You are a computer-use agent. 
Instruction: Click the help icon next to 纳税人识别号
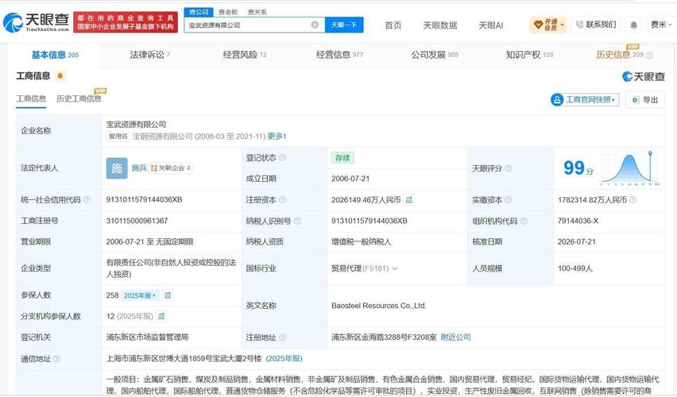297,221
